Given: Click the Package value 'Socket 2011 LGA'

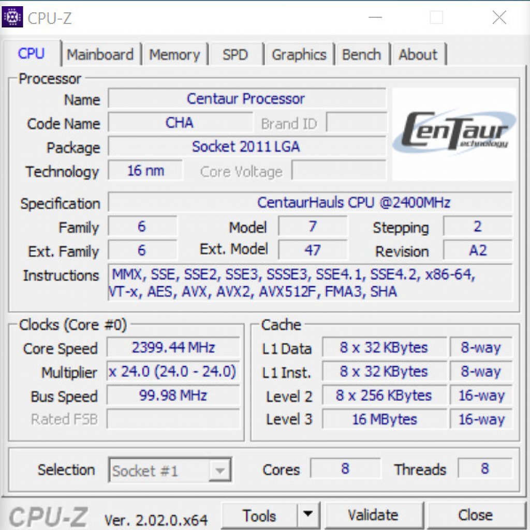Looking at the screenshot, I should (247, 146).
